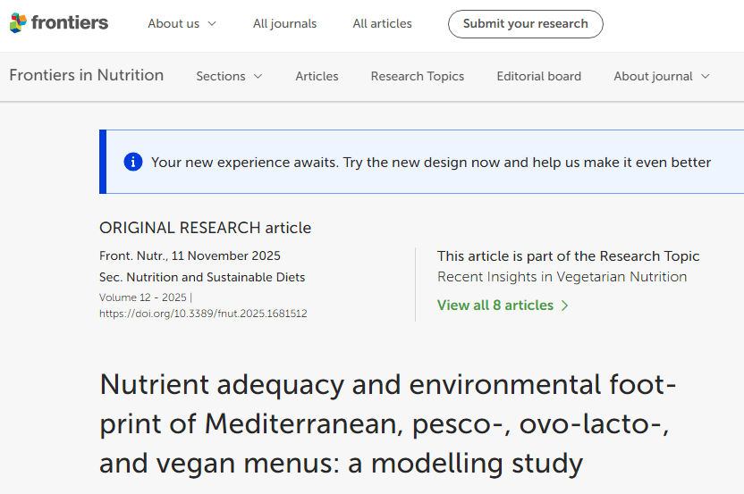
Task: Open the Sections dropdown menu
Action: click(229, 76)
